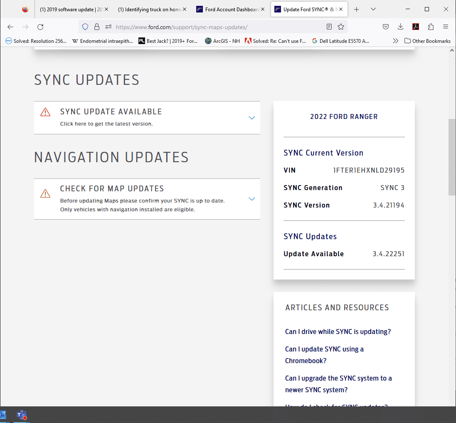Click the SYNC 3 generation value
Image resolution: width=456 pixels, height=423 pixels.
[392, 188]
